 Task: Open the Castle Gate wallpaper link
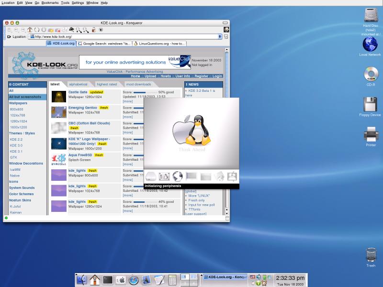click(78, 92)
